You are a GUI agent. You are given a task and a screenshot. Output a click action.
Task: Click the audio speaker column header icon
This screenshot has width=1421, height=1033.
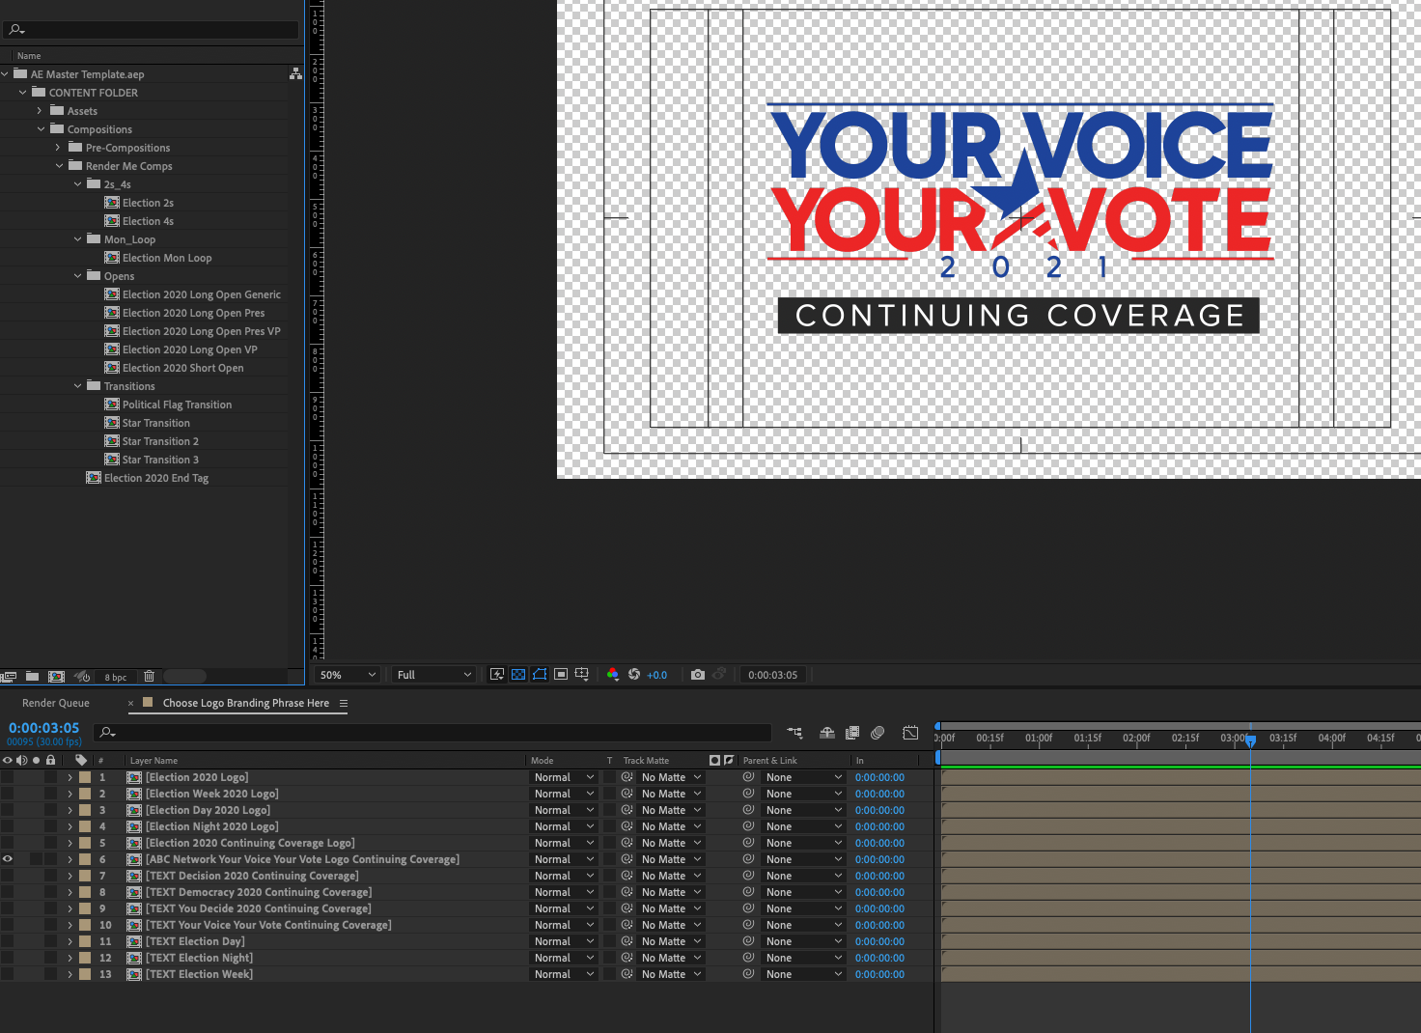pos(21,760)
